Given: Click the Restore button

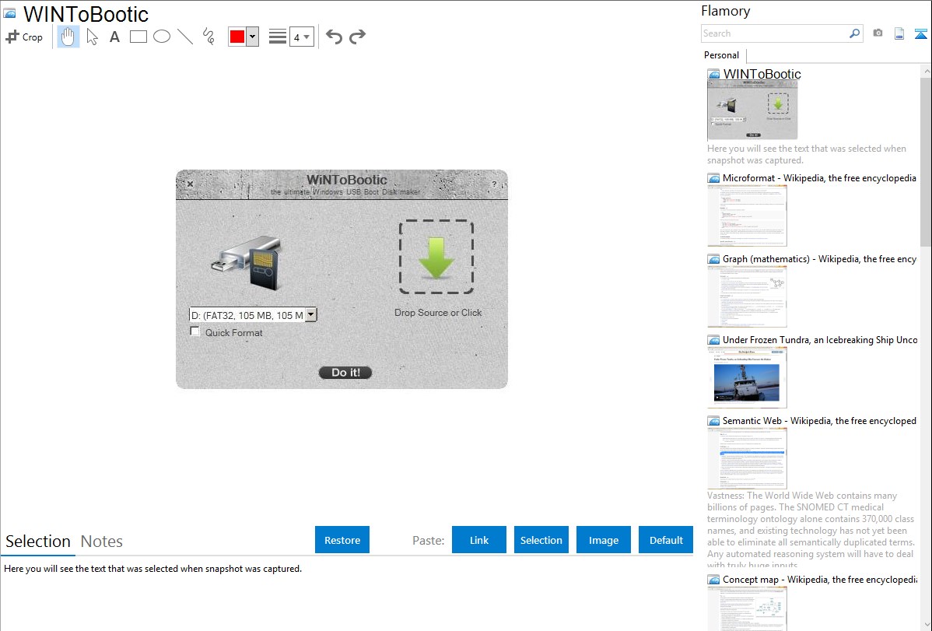Looking at the screenshot, I should point(342,539).
